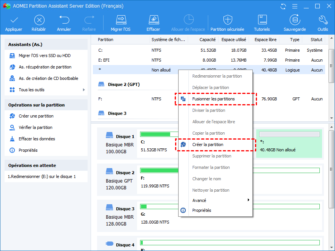This screenshot has height=251, width=335.
Task: Sort by the Capacité column header
Action: (x=207, y=40)
